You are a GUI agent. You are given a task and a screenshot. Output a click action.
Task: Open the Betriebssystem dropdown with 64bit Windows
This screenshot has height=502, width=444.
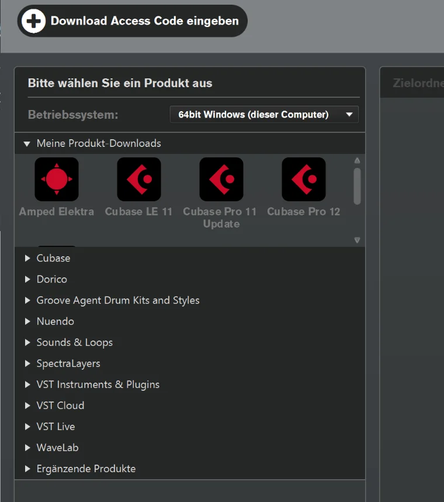click(264, 115)
